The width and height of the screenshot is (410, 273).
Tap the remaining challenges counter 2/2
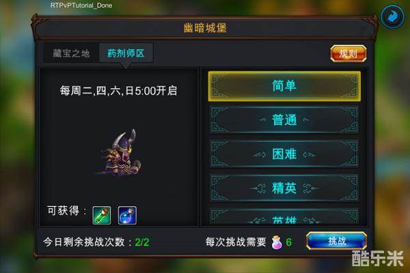(142, 242)
